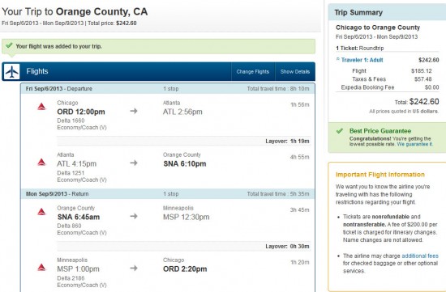Click green checkmark in flight added banner
The width and height of the screenshot is (446, 292).
coord(9,45)
